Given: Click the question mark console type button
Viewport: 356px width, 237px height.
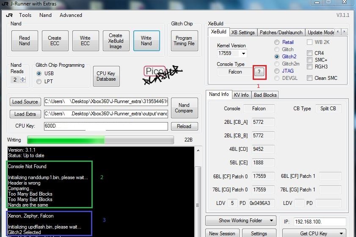Looking at the screenshot, I should (259, 72).
